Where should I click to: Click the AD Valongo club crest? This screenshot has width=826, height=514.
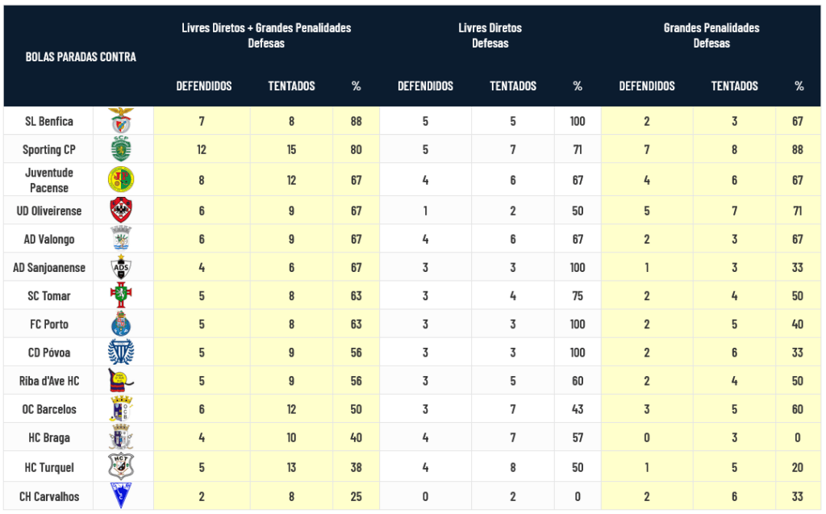click(121, 239)
